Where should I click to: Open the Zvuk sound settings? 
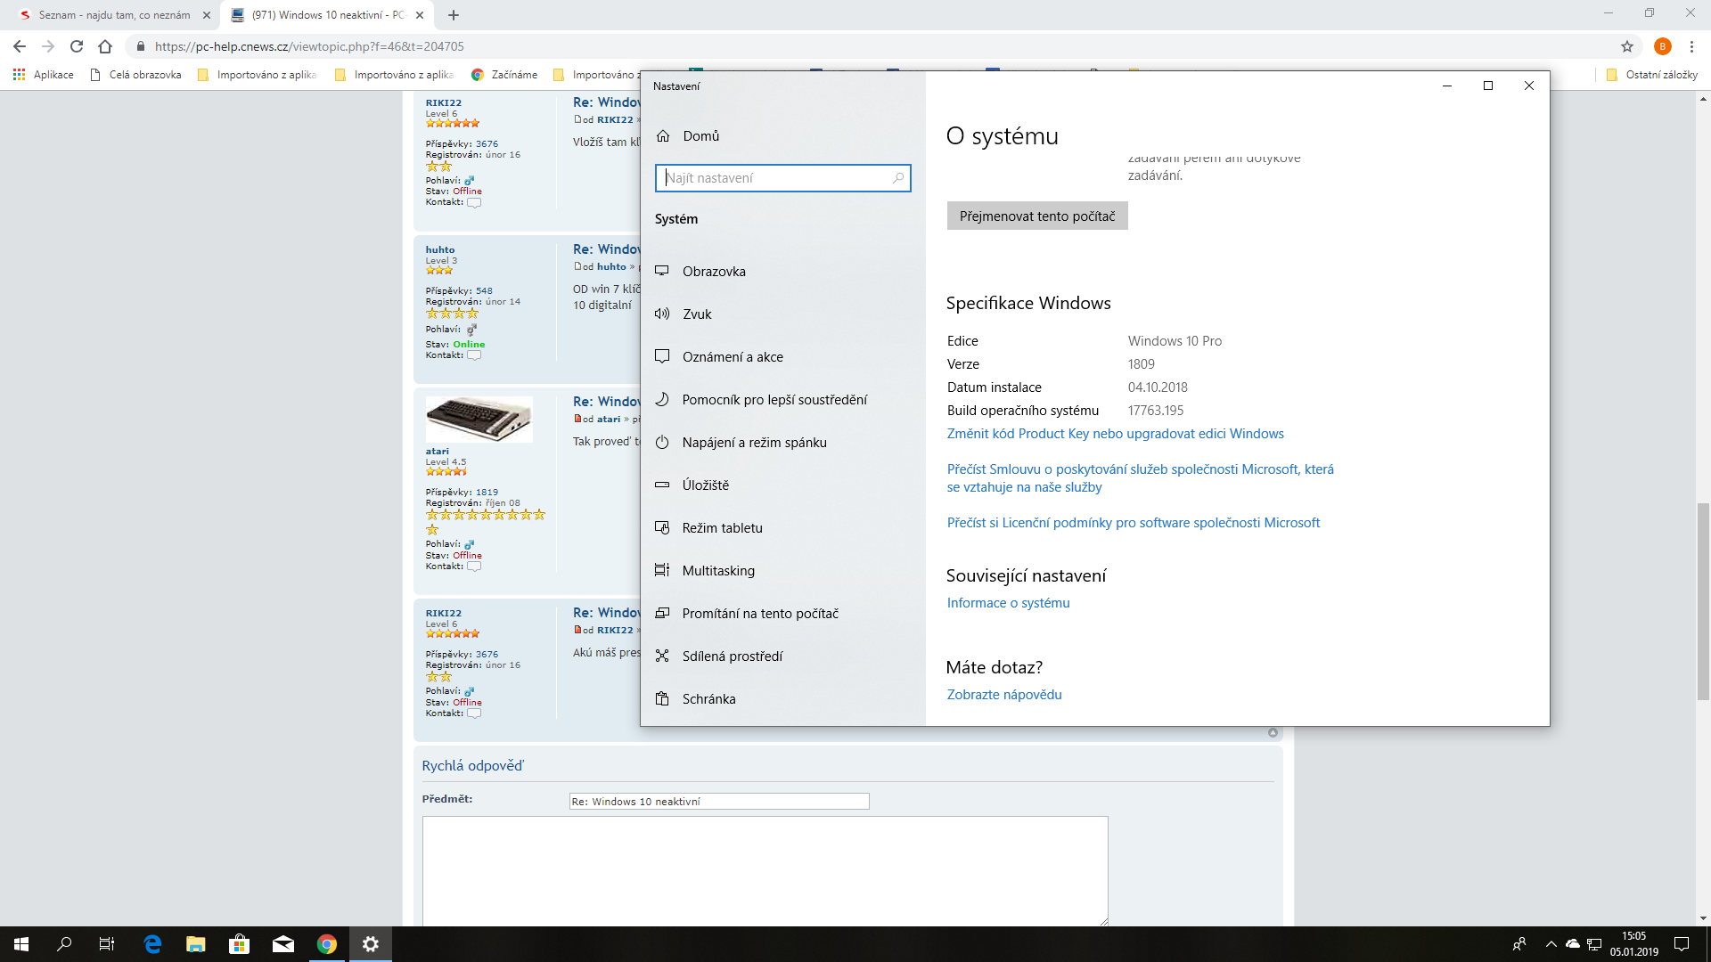(x=696, y=314)
